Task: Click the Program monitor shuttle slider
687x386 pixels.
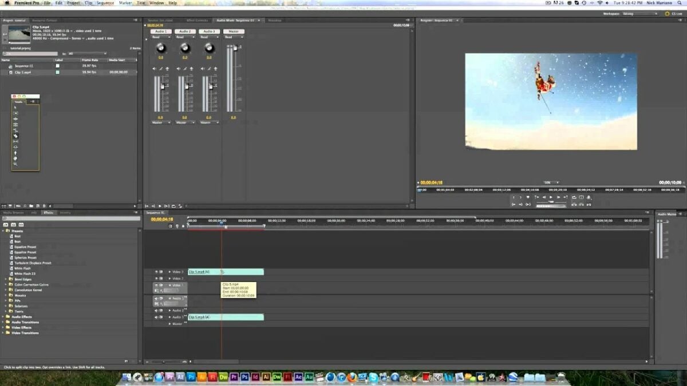Action: coord(551,201)
